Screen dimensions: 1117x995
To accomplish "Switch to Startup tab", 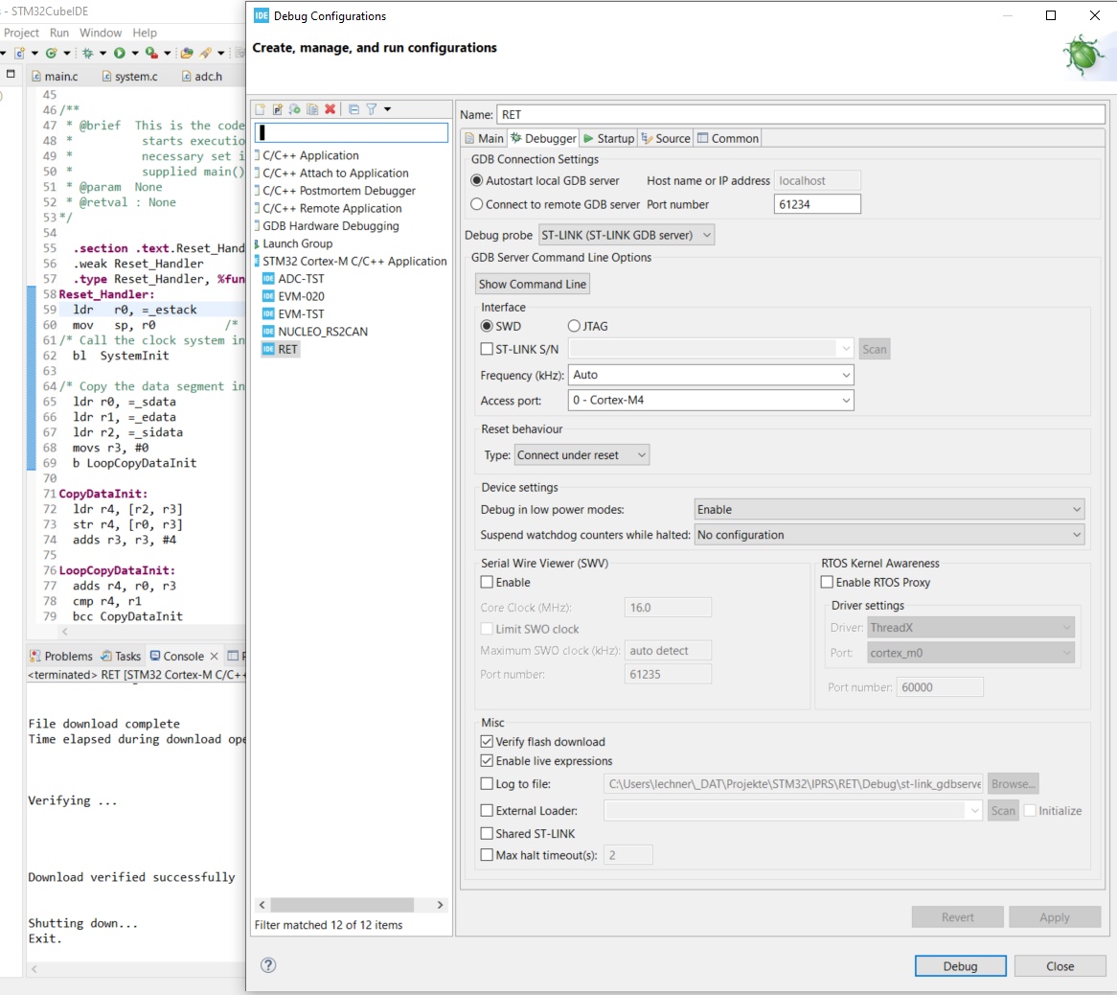I will [608, 138].
